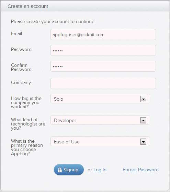
Task: Click the Signup button
Action: (69, 170)
